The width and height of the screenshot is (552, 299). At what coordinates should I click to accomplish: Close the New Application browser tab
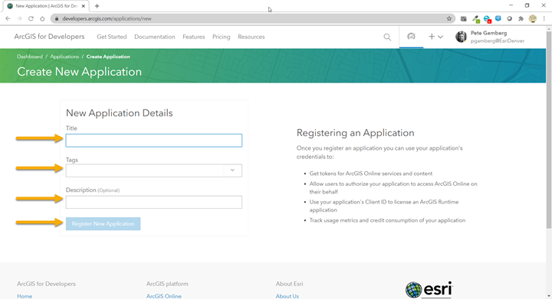pyautogui.click(x=84, y=6)
